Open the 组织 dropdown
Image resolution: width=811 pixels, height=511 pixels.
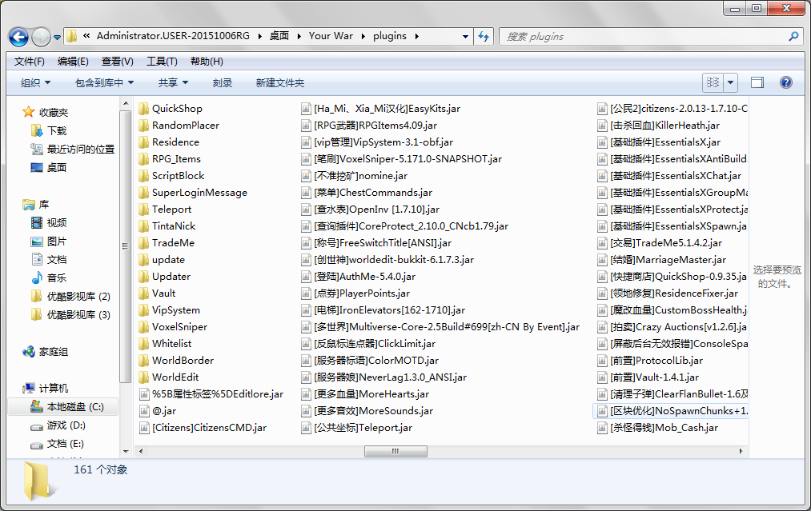35,82
